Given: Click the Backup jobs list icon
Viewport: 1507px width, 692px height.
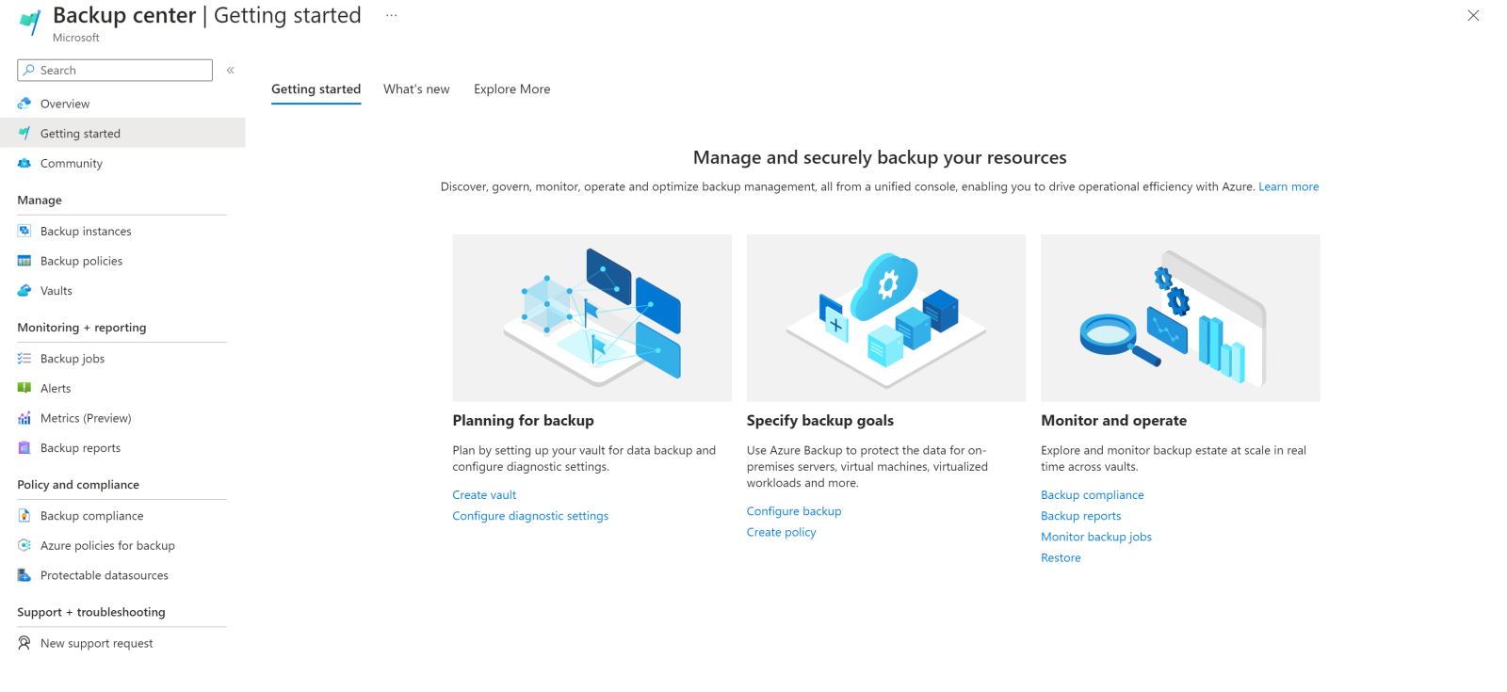Looking at the screenshot, I should 24,359.
